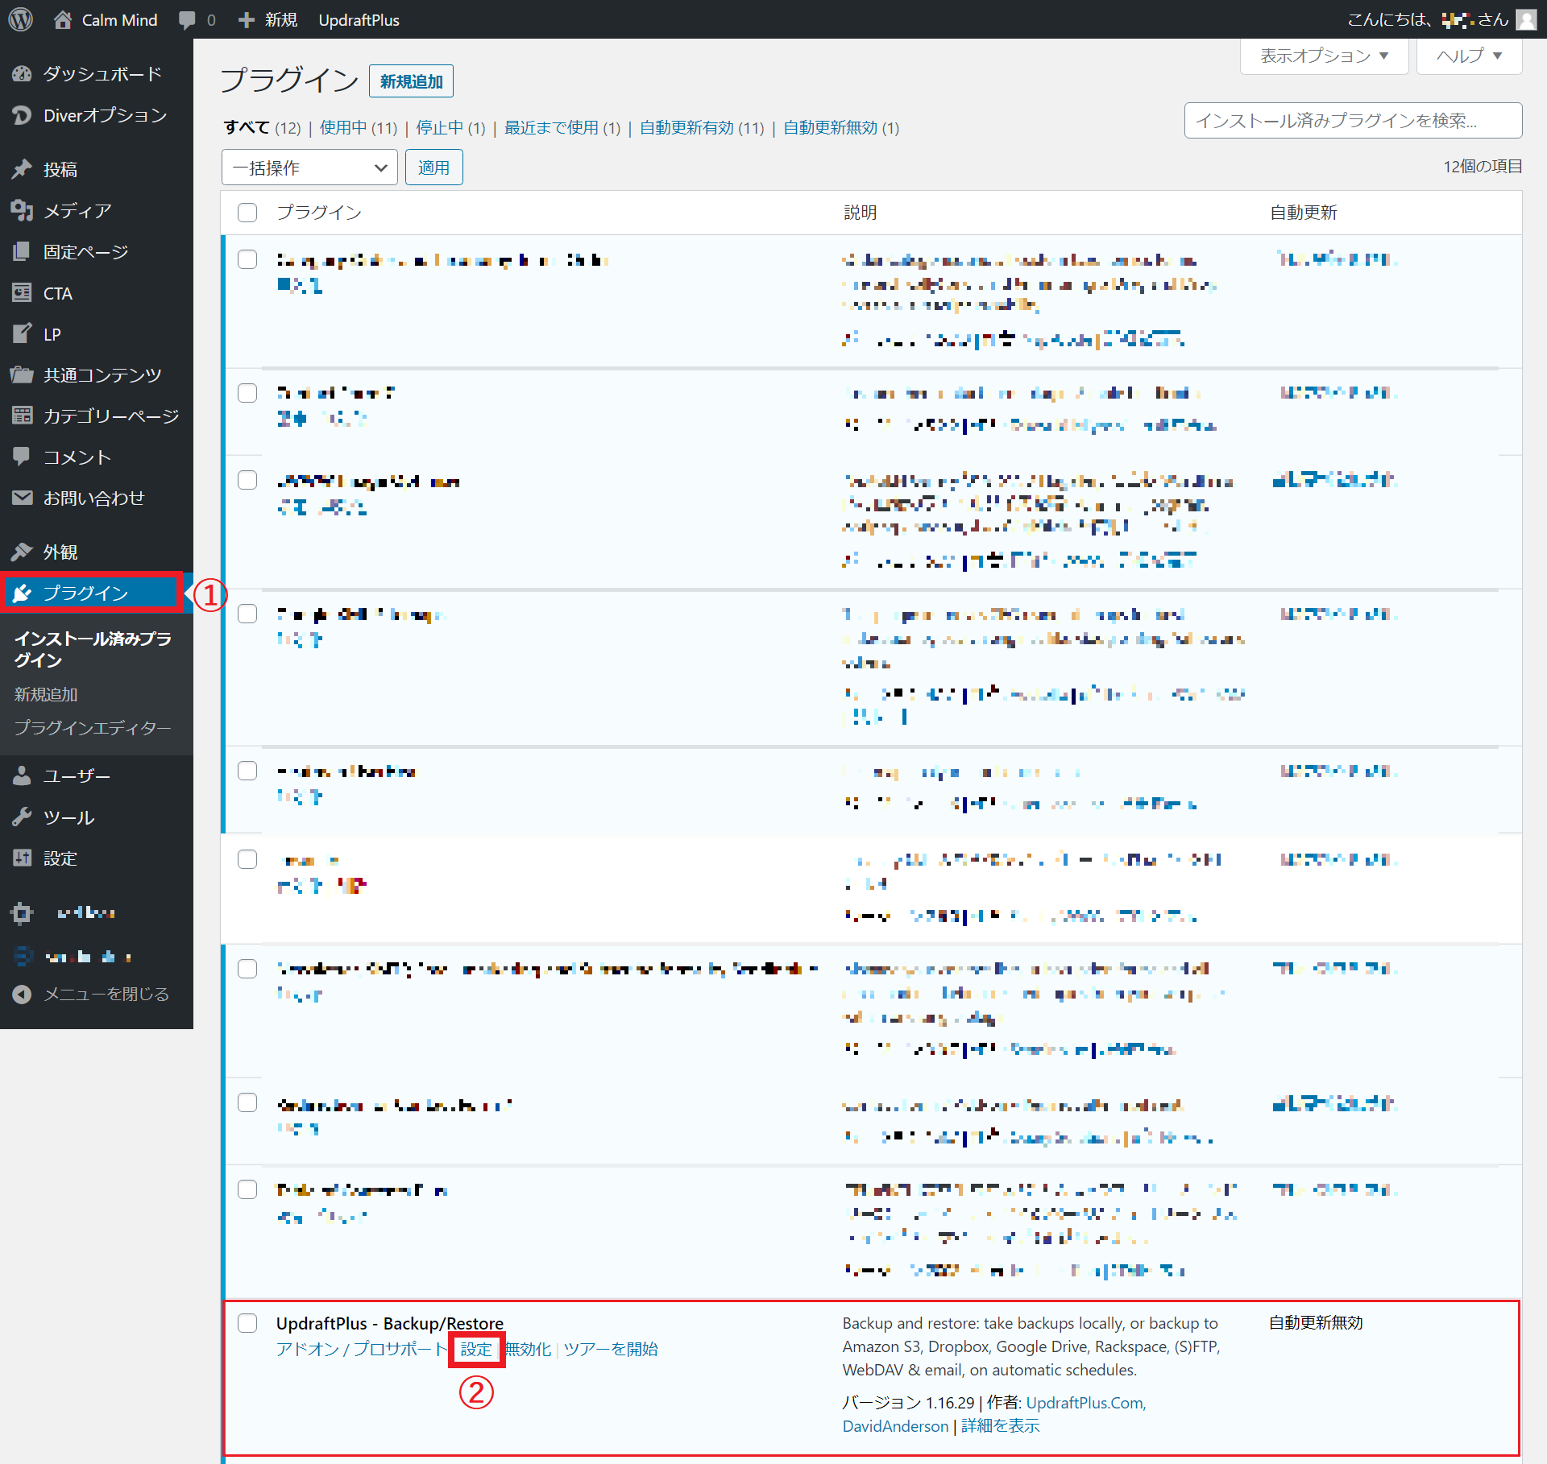Check the UpdraftPlus Backup/Restore checkbox

point(247,1323)
